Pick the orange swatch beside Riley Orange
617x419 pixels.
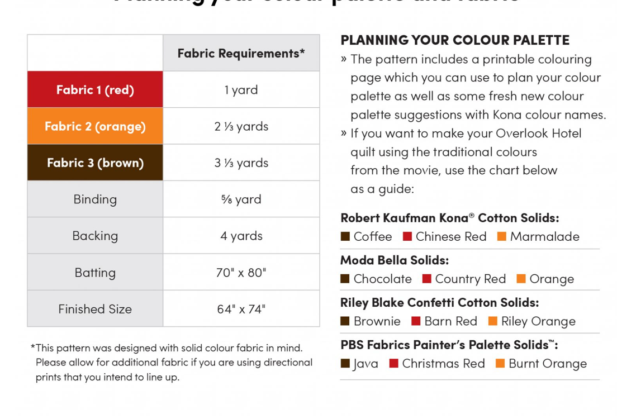click(493, 321)
